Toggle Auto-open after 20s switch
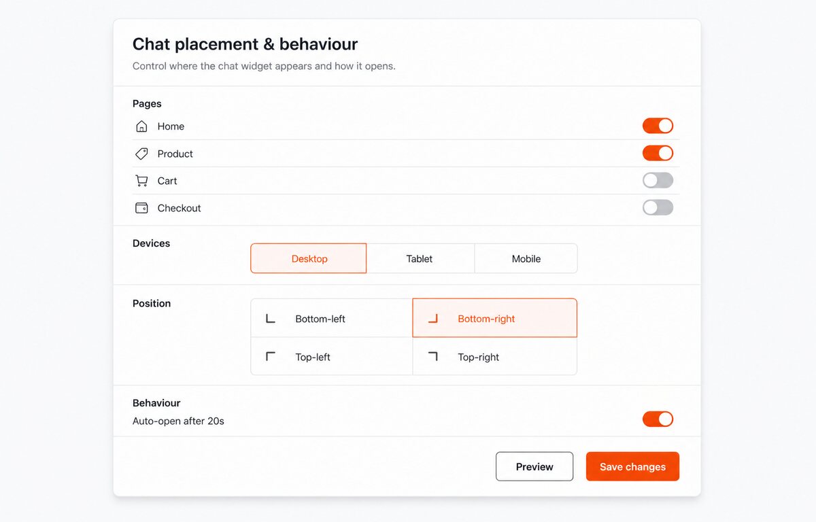 point(658,419)
